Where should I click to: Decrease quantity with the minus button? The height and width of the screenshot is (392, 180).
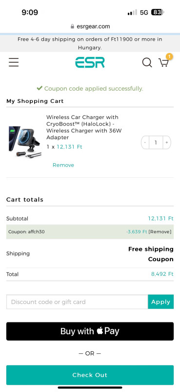tap(145, 143)
